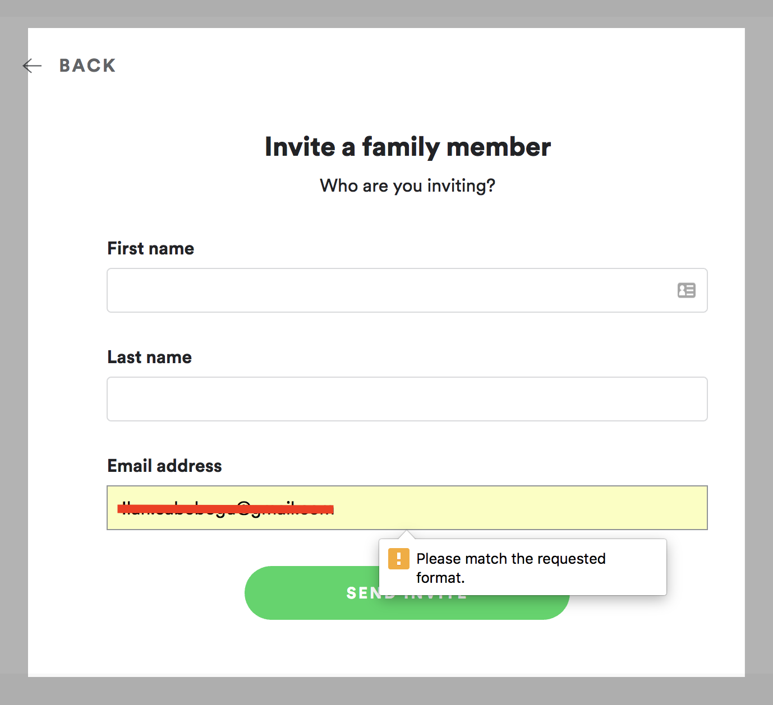This screenshot has width=773, height=705.
Task: Select the contact card icon in First name field
Action: 687,290
